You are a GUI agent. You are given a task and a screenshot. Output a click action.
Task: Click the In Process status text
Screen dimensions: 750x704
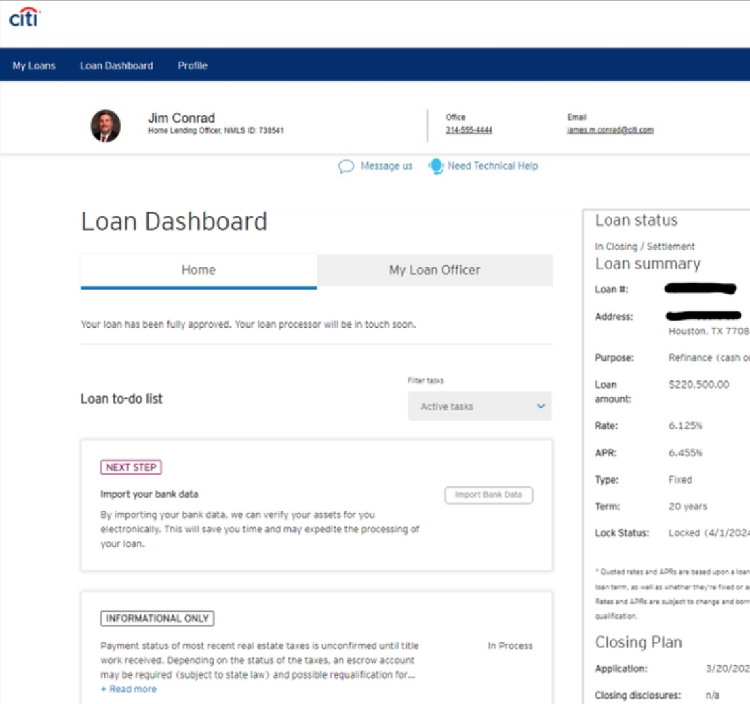(x=510, y=646)
